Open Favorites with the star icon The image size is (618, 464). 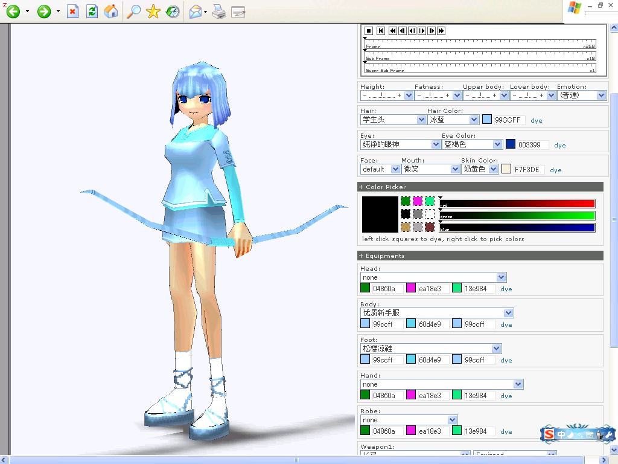pos(153,11)
